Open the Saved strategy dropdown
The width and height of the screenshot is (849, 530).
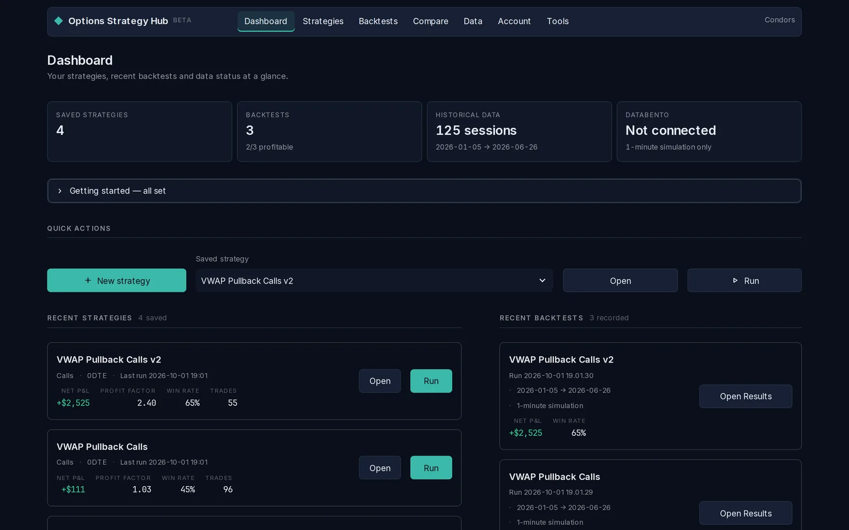374,280
